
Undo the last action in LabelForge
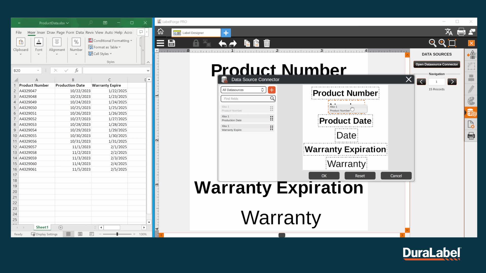[222, 43]
